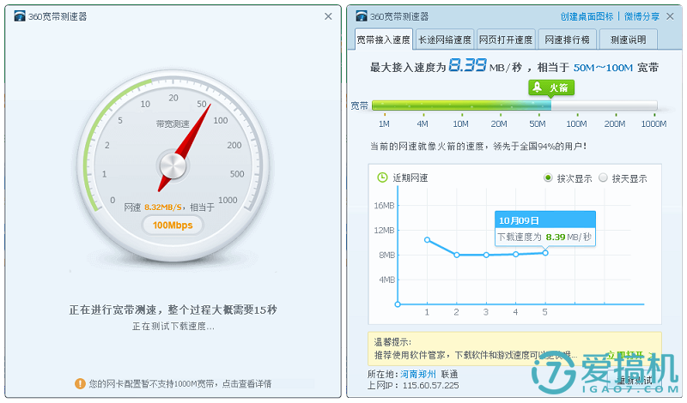Open the 网页打开速度 tab
This screenshot has width=687, height=403.
coord(506,39)
